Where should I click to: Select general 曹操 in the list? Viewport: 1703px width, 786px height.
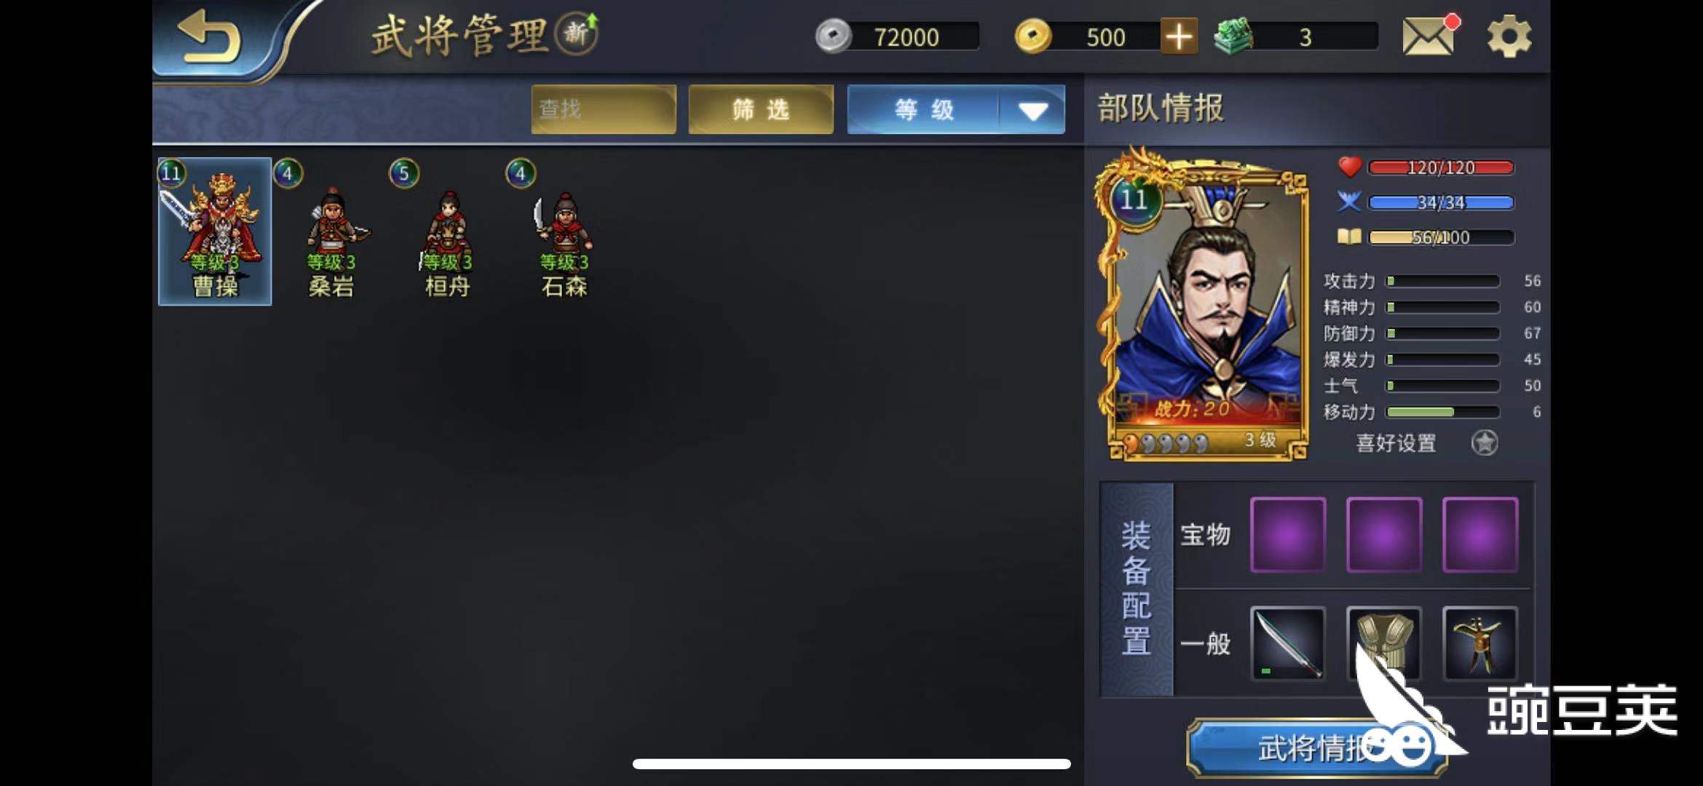coord(215,231)
